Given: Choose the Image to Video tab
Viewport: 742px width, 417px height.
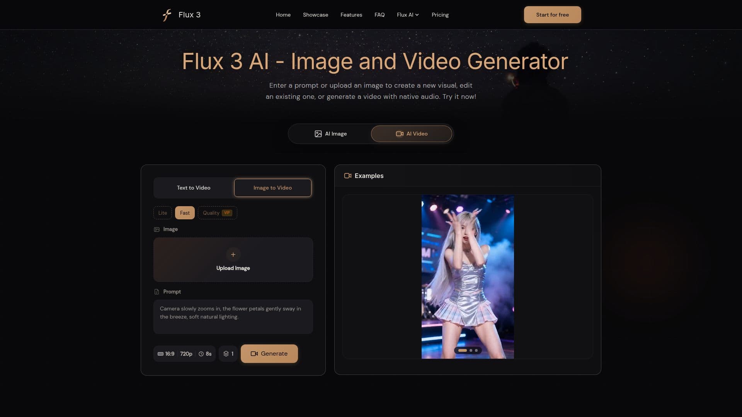Looking at the screenshot, I should [x=272, y=188].
